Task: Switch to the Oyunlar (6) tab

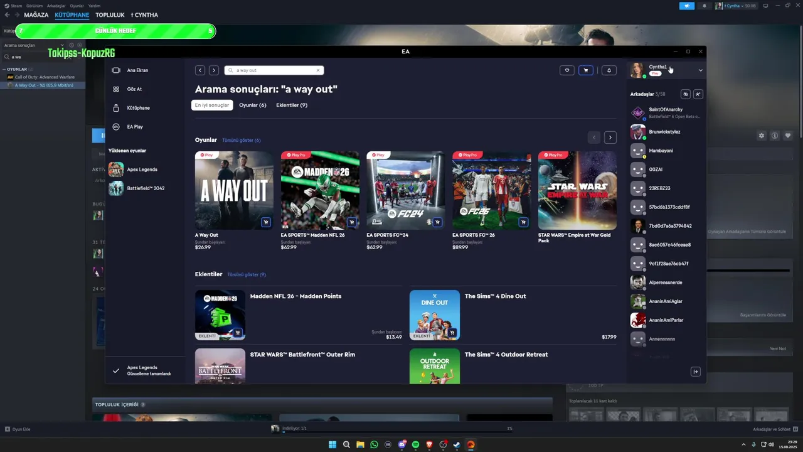Action: coord(253,105)
